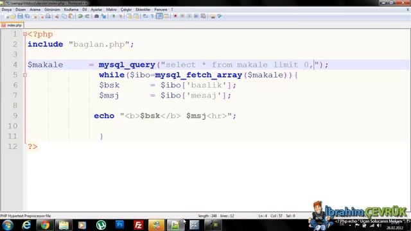411x231 pixels.
Task: Toggle synchronized vertical scrolling
Action: pyautogui.click(x=129, y=16)
